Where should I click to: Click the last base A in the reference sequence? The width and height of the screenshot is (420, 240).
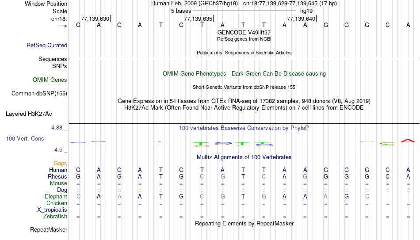[x=408, y=25]
